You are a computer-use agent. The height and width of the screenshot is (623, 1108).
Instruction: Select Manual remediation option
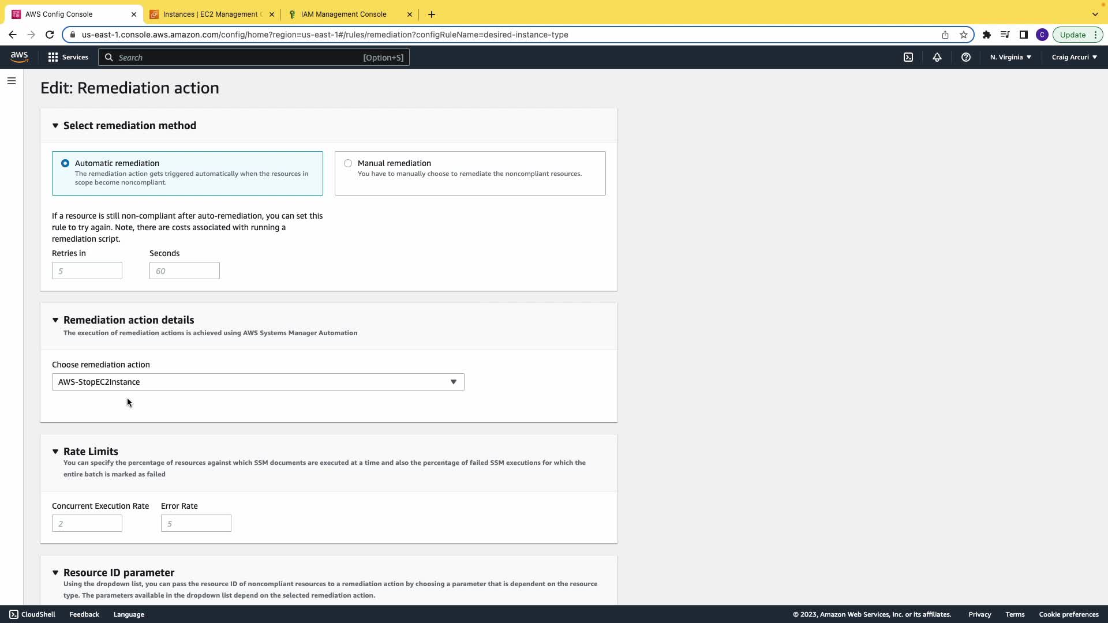[x=348, y=163]
